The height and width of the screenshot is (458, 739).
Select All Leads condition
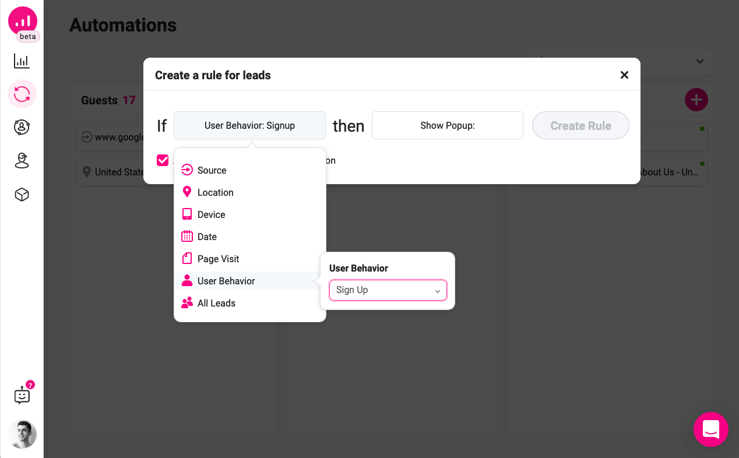coord(249,303)
